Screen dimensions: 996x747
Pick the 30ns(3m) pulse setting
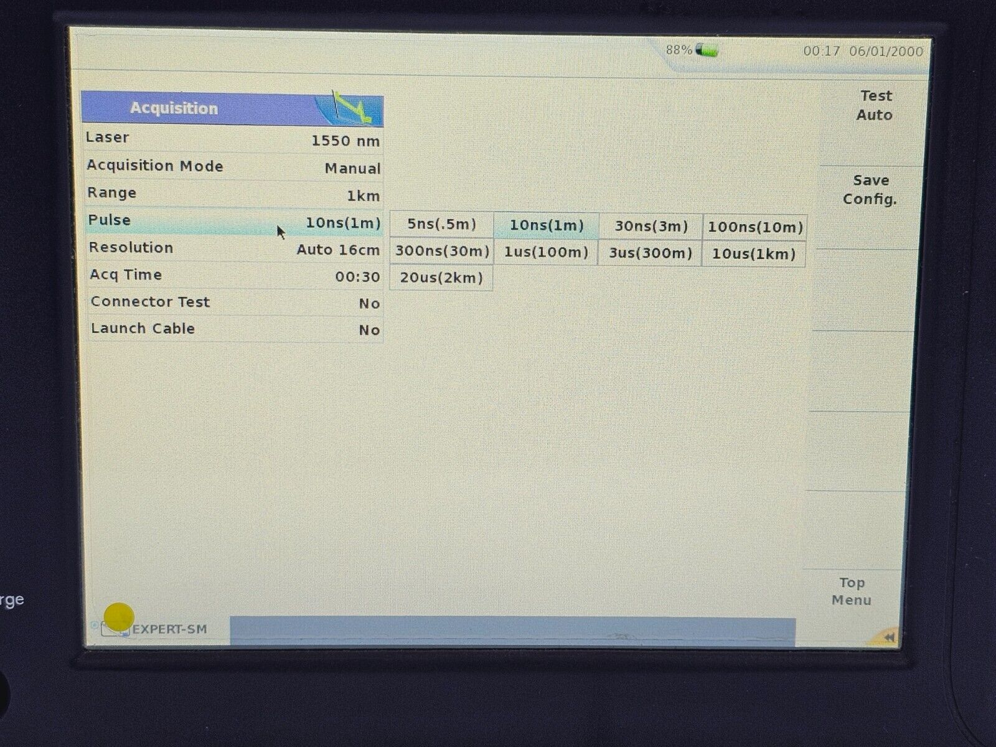[x=651, y=227]
